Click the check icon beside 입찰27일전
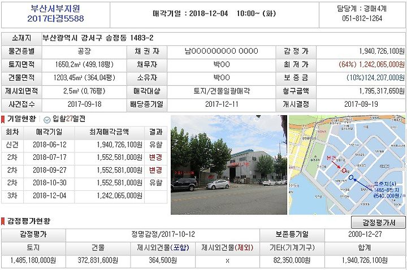 [x=47, y=120]
